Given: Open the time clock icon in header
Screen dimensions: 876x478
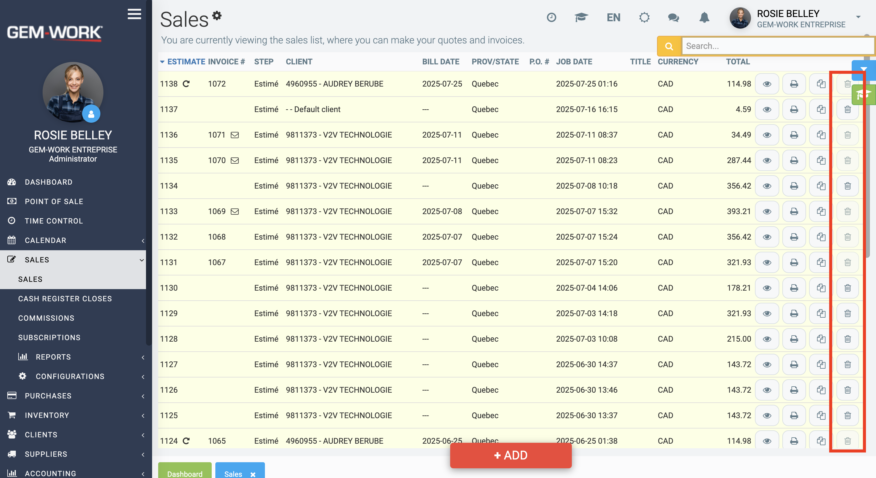Looking at the screenshot, I should coord(551,17).
